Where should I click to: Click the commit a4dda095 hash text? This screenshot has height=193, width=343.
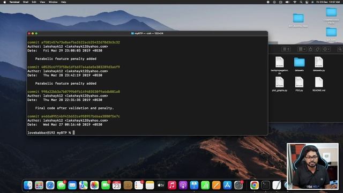(x=80, y=116)
